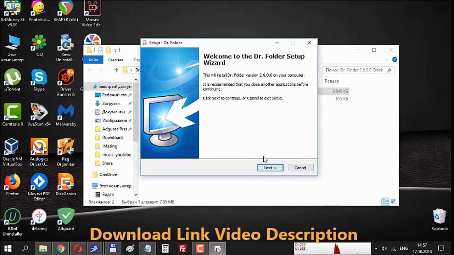Open FileZilla from the taskbar

(183, 248)
